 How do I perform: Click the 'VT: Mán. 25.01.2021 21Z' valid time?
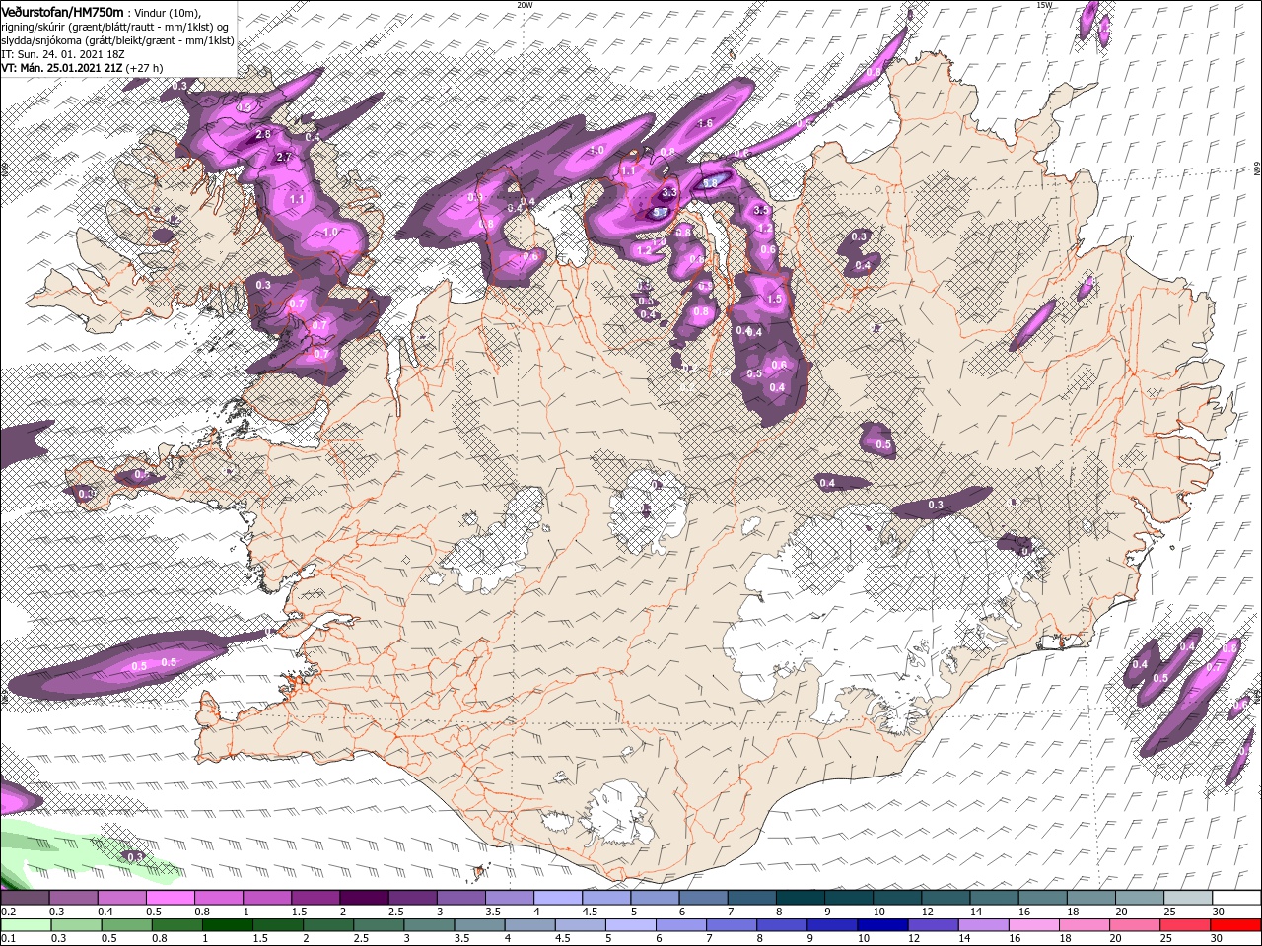pos(62,68)
